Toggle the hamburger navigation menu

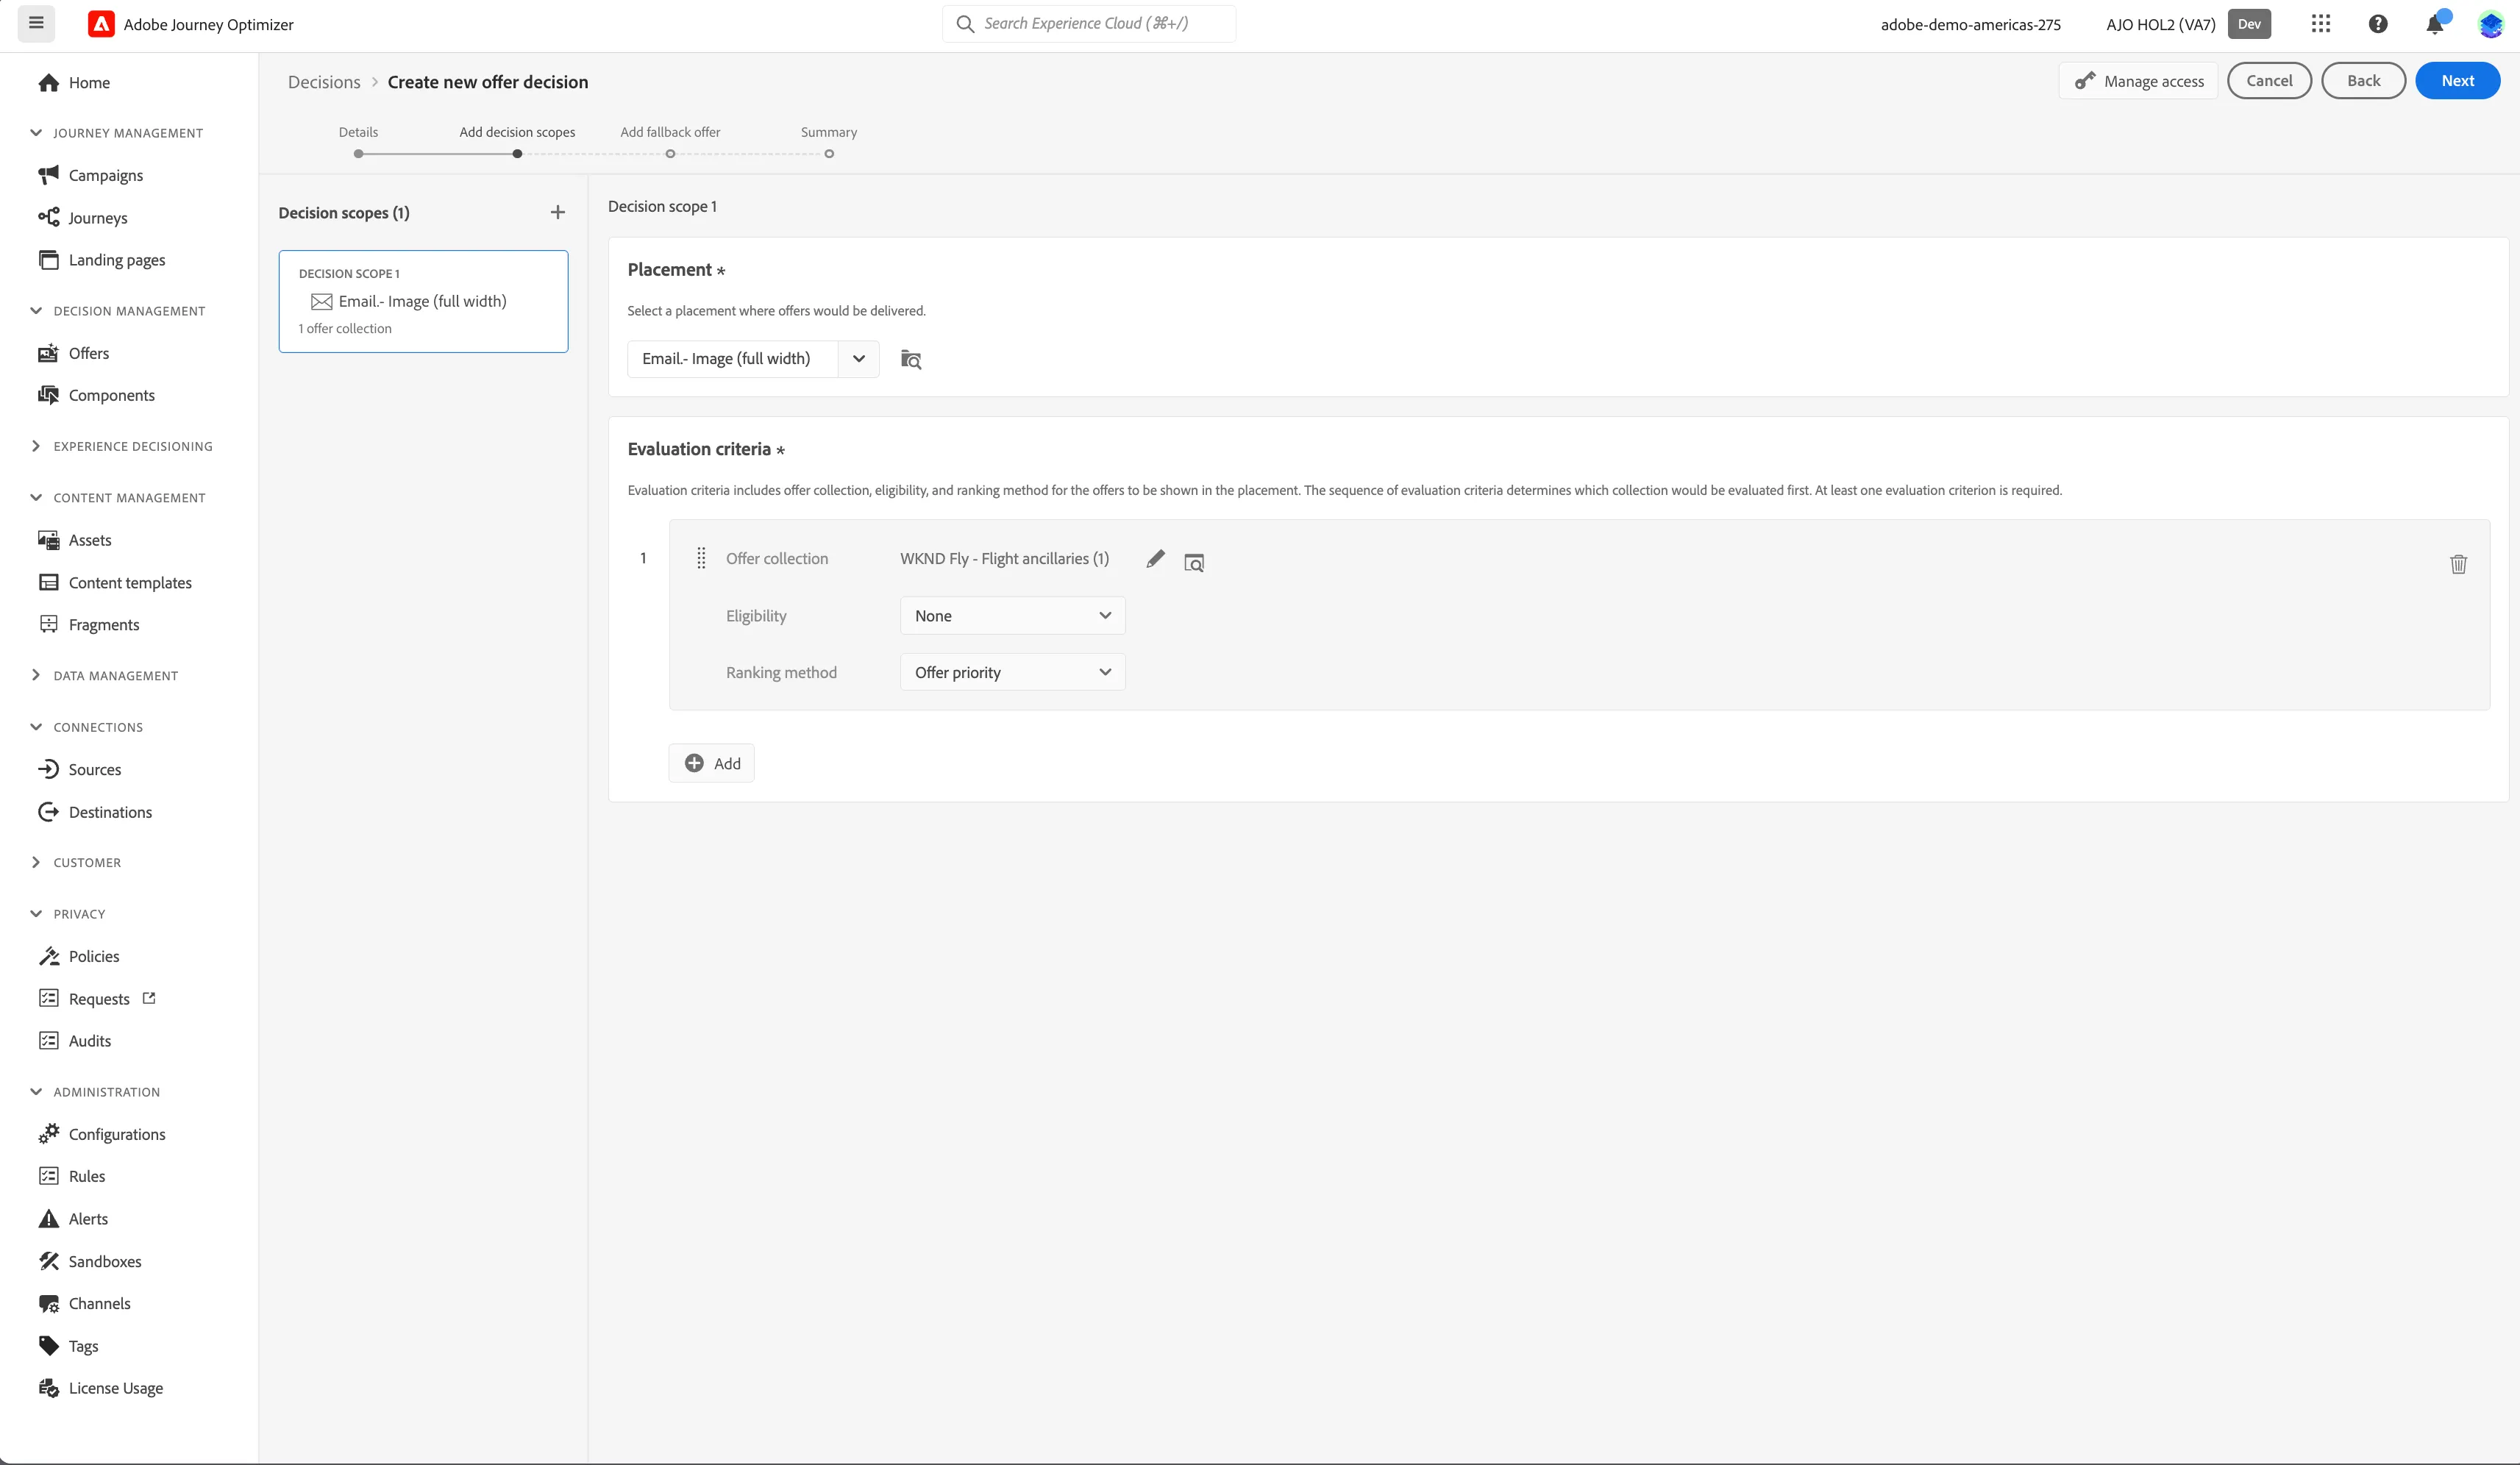[36, 23]
